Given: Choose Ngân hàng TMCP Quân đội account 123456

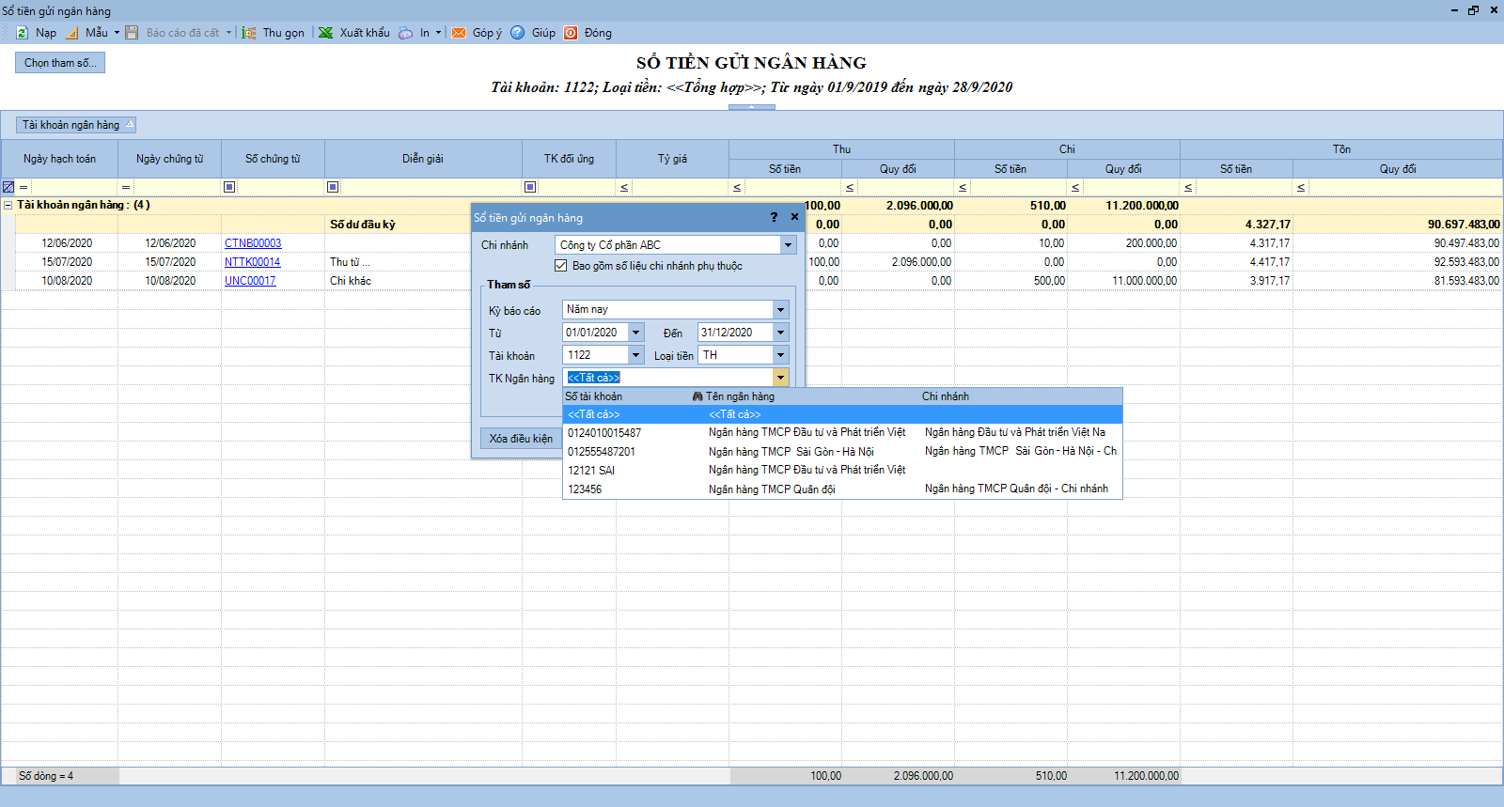Looking at the screenshot, I should [585, 489].
